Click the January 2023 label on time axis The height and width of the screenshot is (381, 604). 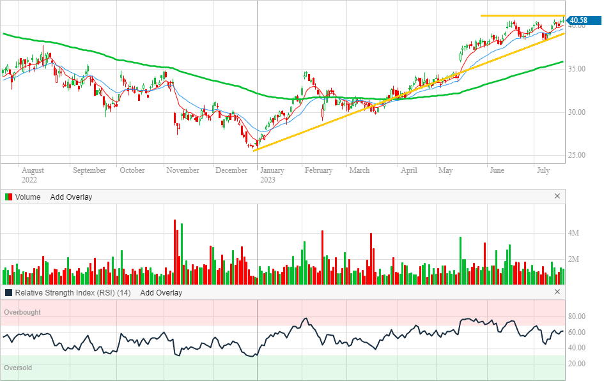click(x=272, y=170)
